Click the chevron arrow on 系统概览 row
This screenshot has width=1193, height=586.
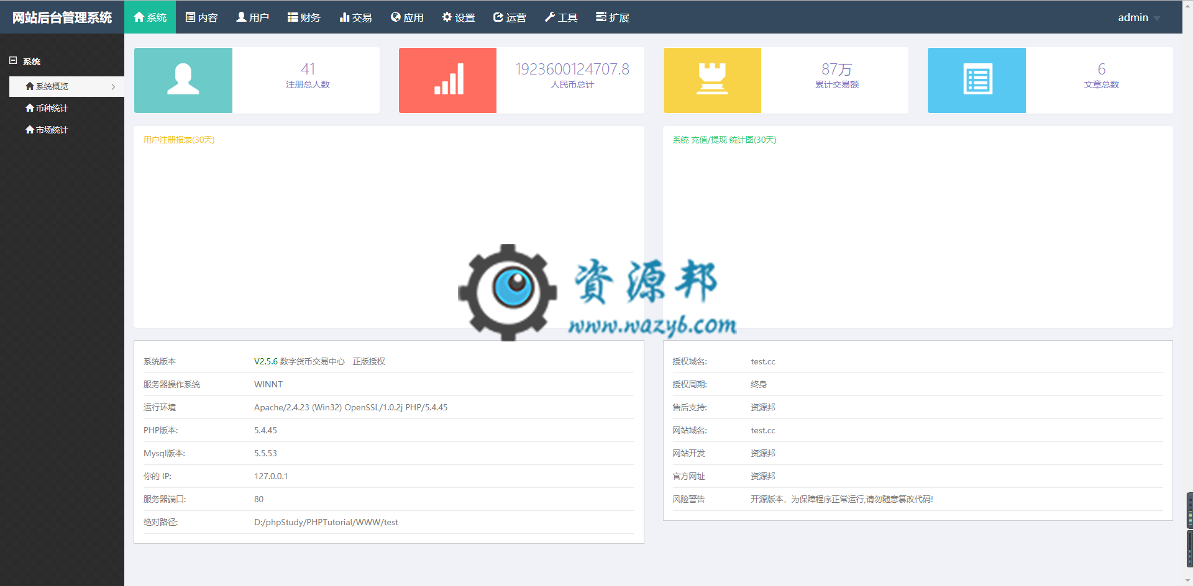[x=113, y=87]
